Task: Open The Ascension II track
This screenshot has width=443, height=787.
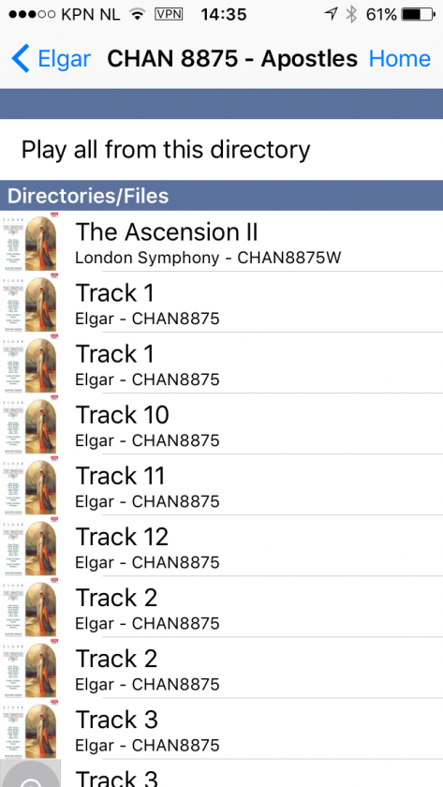Action: (221, 242)
